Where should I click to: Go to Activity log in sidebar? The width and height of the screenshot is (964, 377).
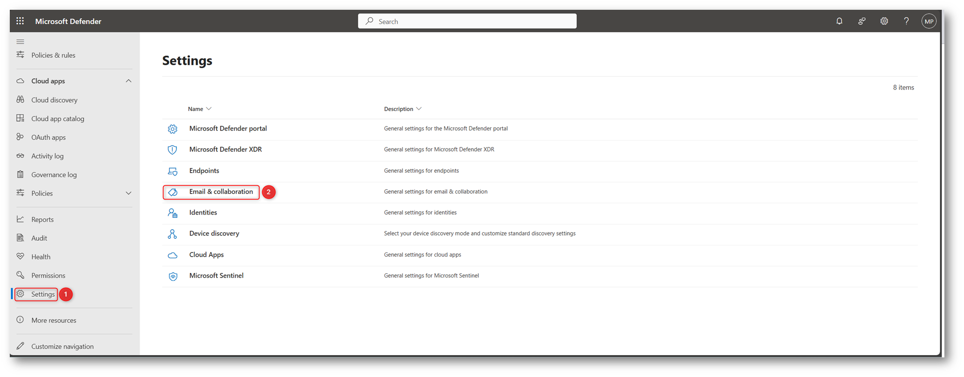click(47, 156)
